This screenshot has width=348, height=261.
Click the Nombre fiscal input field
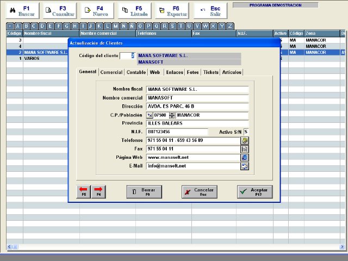pos(197,89)
